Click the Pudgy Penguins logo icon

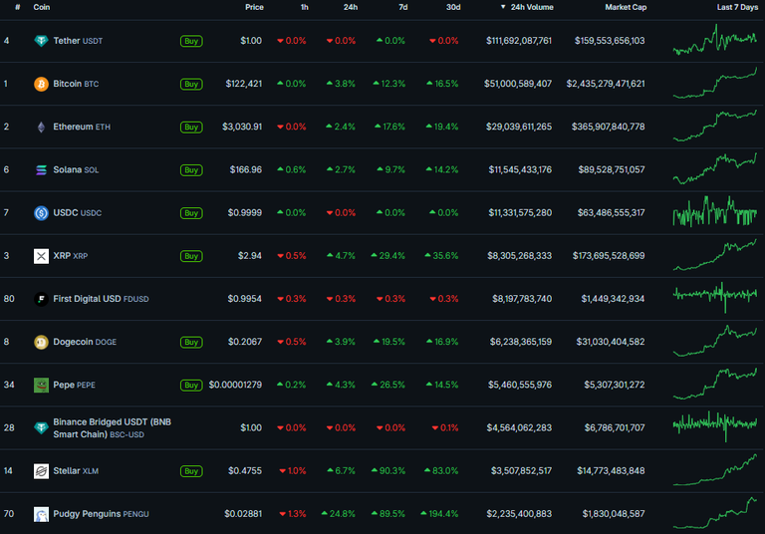41,514
